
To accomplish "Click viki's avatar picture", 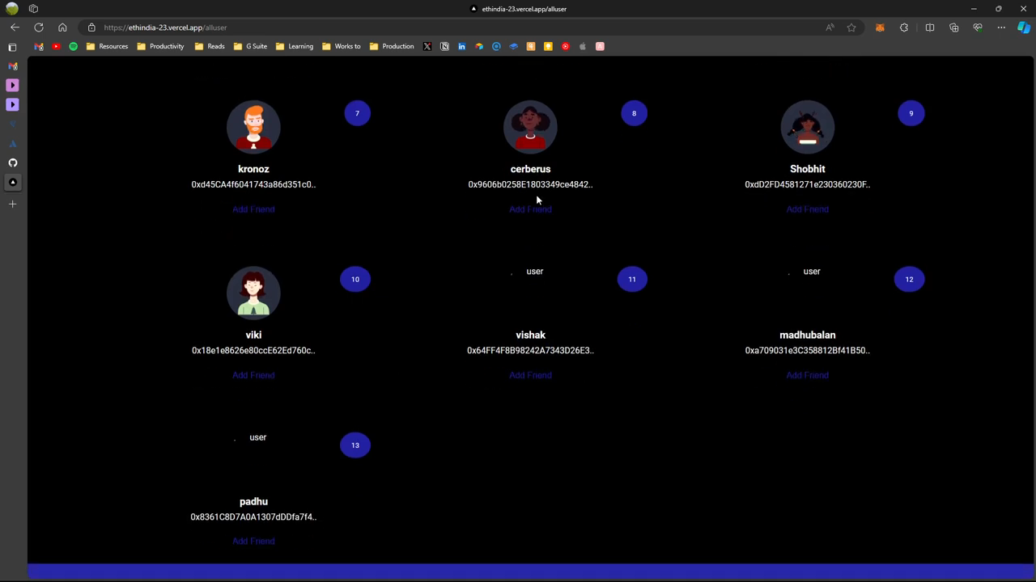I will click(x=253, y=293).
